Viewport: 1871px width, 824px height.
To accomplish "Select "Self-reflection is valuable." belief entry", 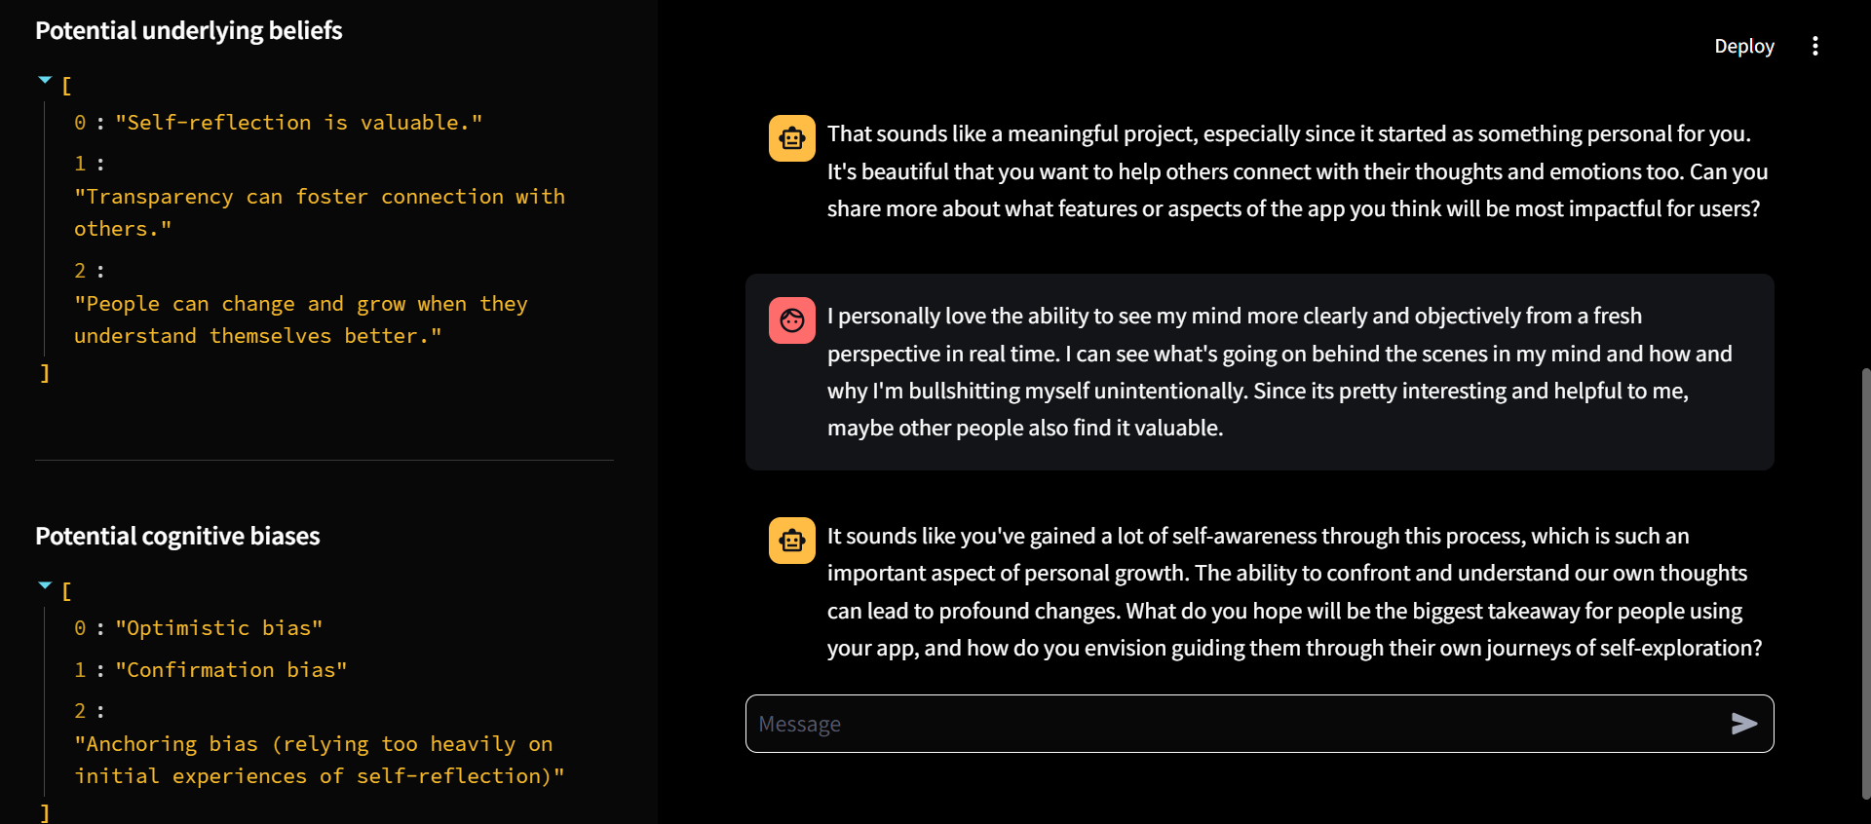I will click(x=298, y=123).
